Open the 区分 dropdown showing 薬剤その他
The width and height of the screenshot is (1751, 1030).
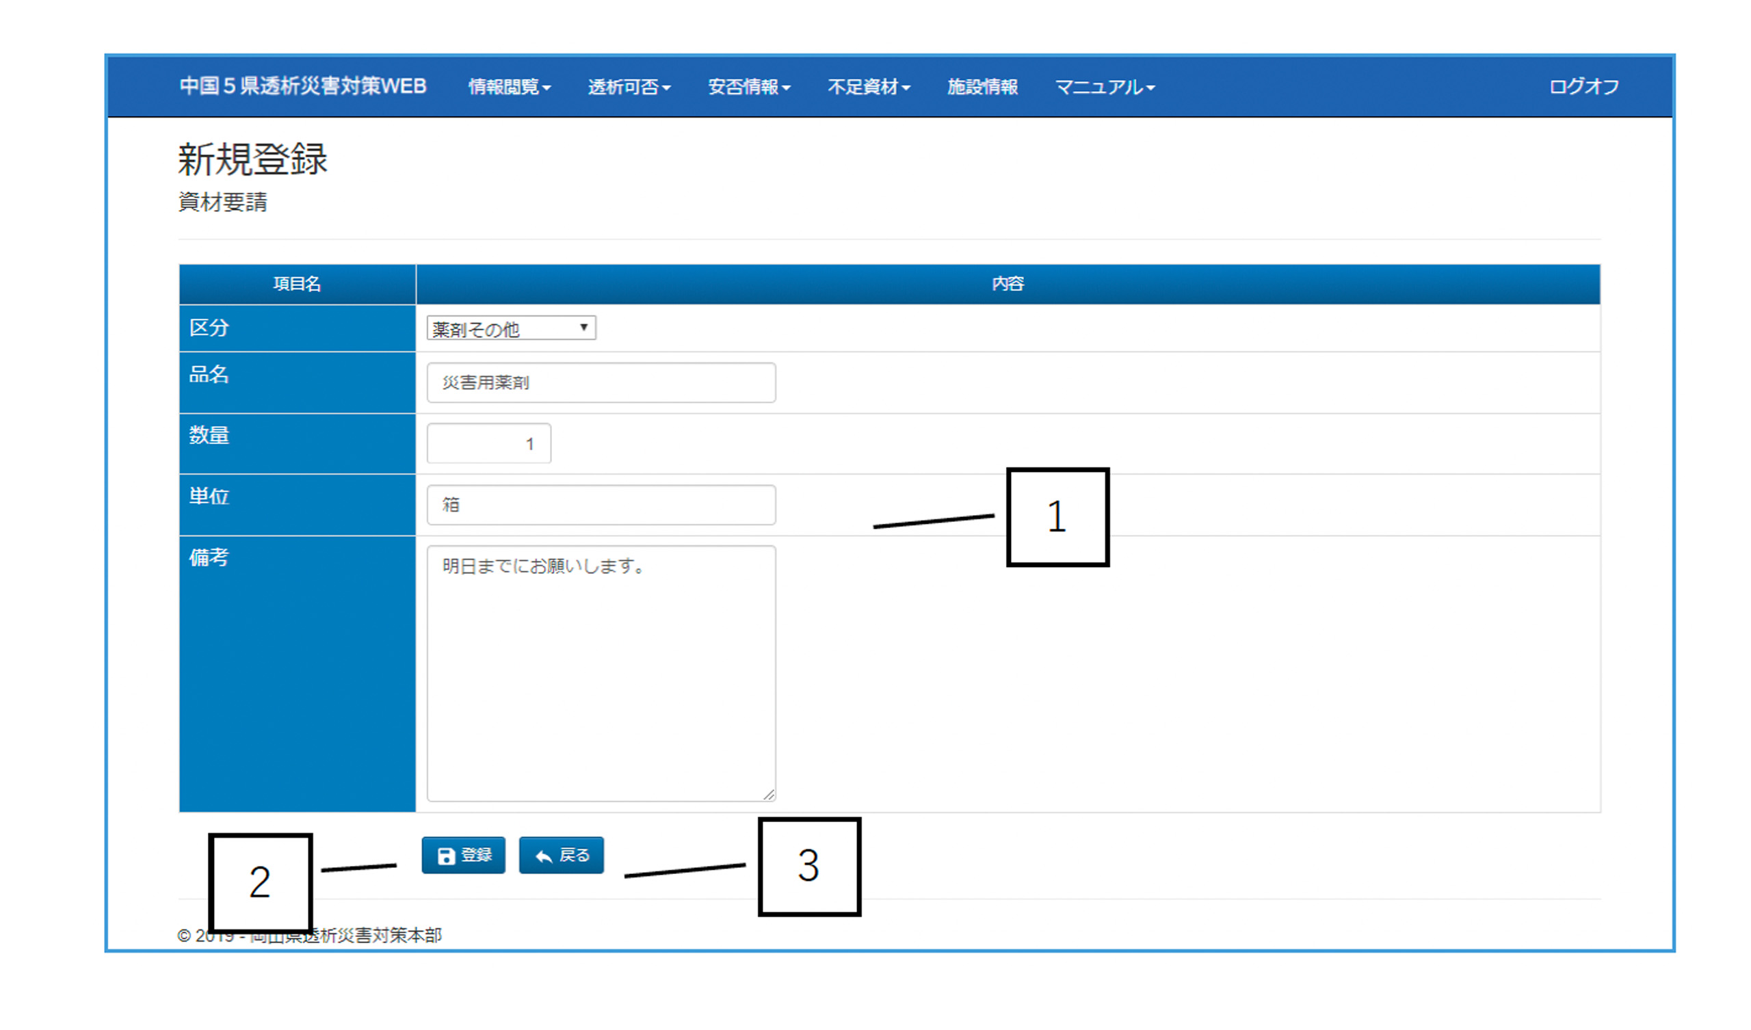pyautogui.click(x=511, y=328)
